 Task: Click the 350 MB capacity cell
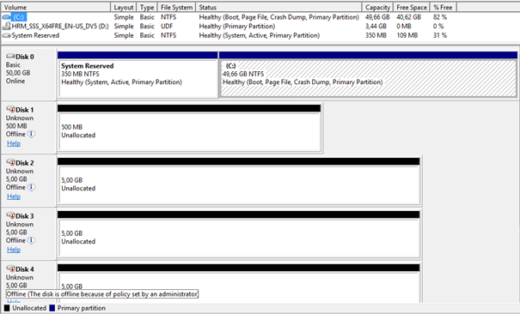376,35
